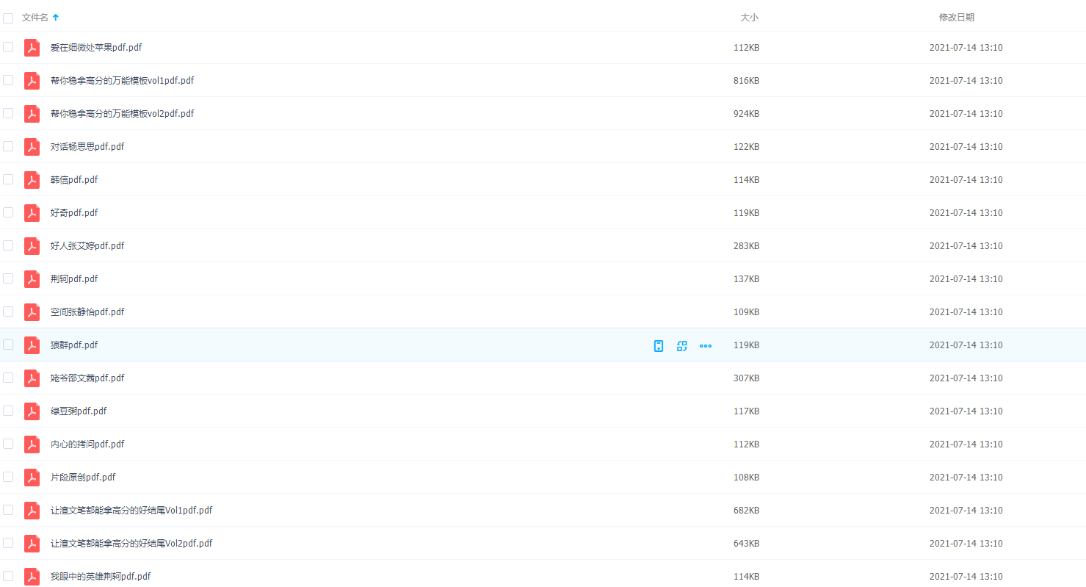Click the convert icon beside 狼群pdf.pdf

(x=682, y=345)
